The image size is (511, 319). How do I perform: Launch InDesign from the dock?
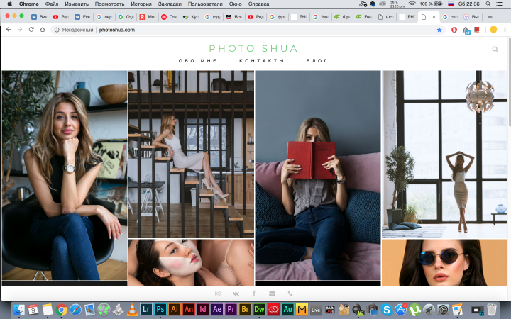(x=203, y=309)
